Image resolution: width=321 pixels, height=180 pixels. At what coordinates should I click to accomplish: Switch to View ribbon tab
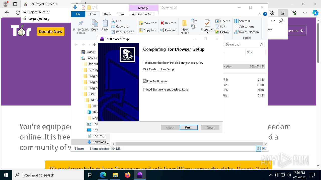(x=121, y=14)
